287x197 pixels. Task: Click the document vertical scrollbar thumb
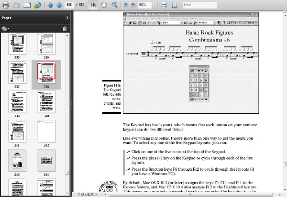285,164
